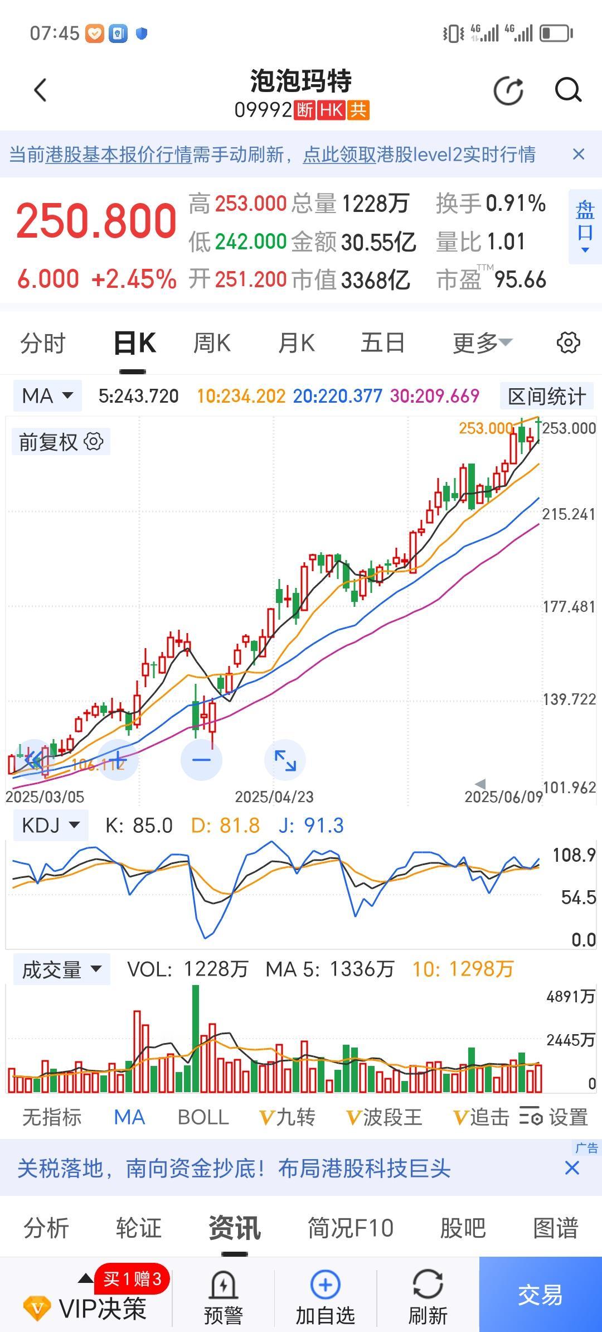602x1332 pixels.
Task: Tap the HK market badge
Action: (331, 110)
